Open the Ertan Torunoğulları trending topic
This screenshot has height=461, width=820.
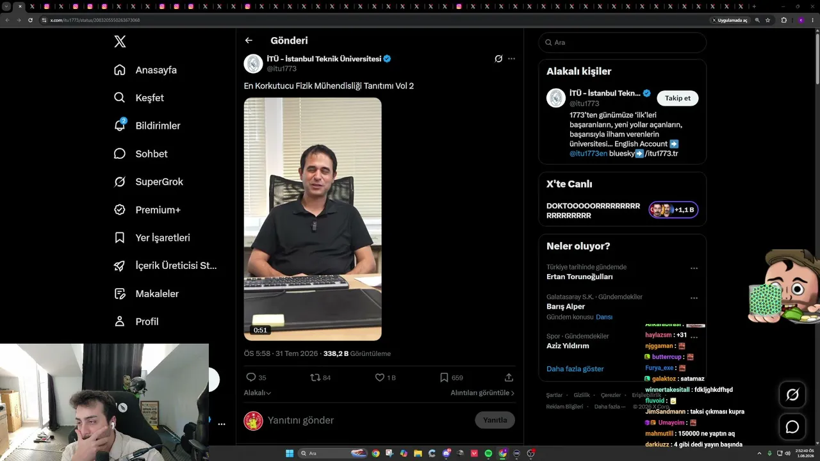(x=580, y=277)
